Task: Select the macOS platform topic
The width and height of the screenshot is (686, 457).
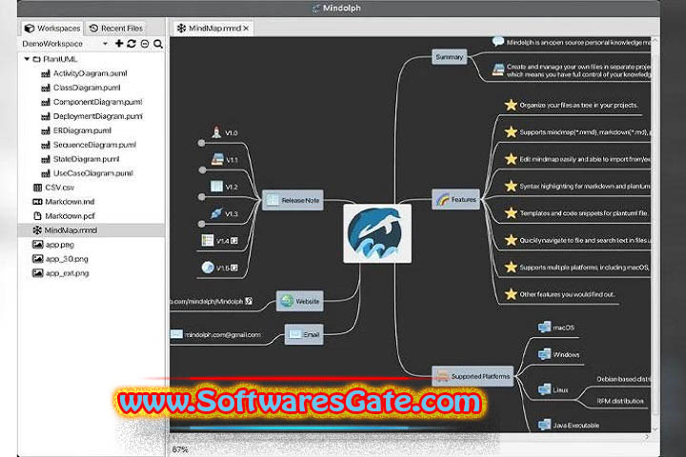Action: [556, 328]
